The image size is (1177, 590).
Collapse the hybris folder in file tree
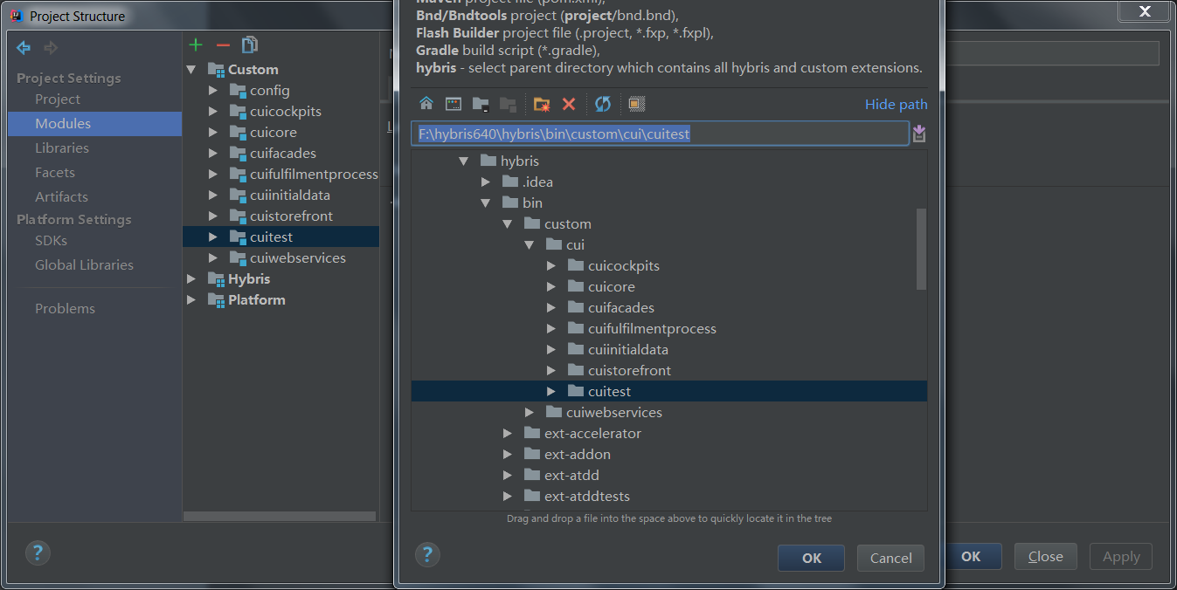[463, 161]
